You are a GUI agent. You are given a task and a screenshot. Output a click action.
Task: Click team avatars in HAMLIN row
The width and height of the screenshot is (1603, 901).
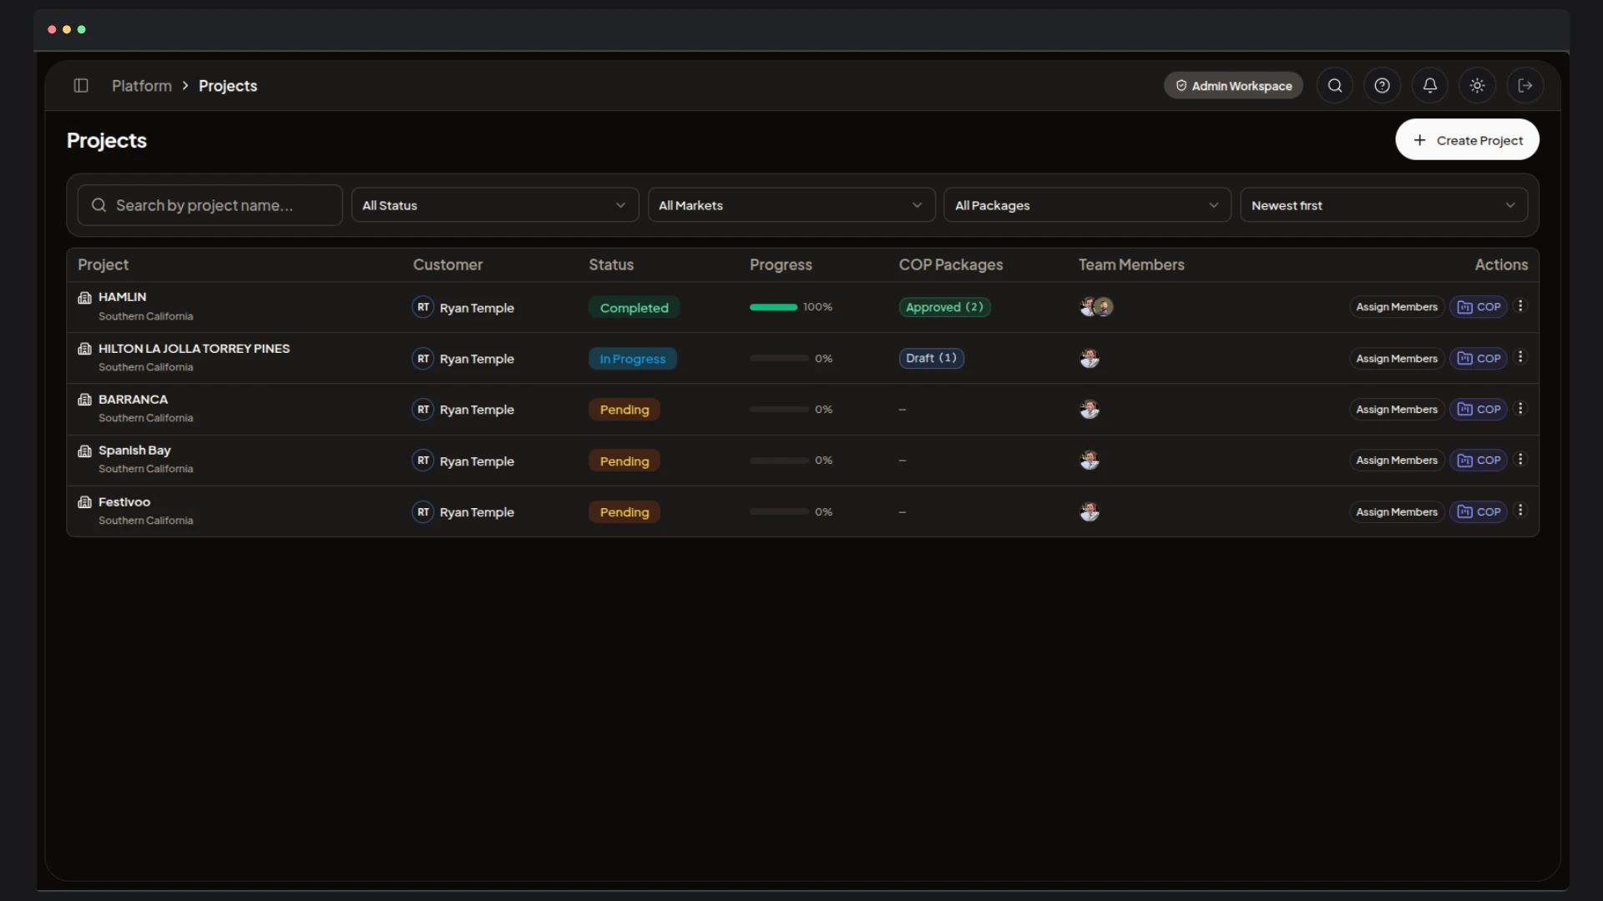pos(1096,307)
